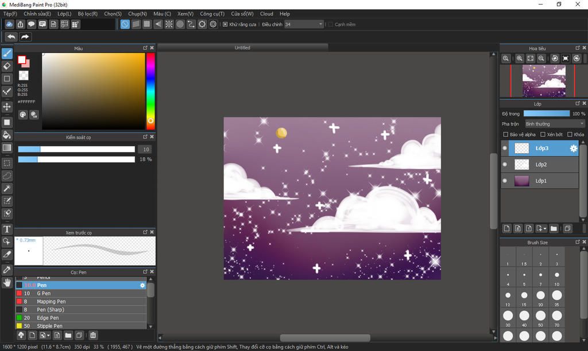The width and height of the screenshot is (588, 351).
Task: Select the Lớp1 layer
Action: tap(540, 181)
